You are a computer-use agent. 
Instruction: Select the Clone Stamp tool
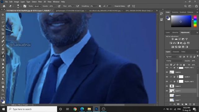click(3, 49)
